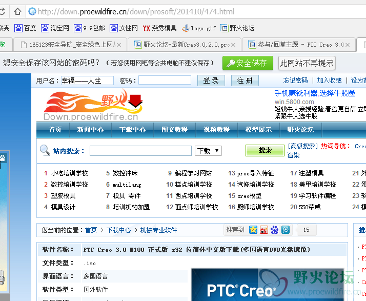The height and width of the screenshot is (301, 366).
Task: Click keyword 数控培训学校
Action: (69, 185)
